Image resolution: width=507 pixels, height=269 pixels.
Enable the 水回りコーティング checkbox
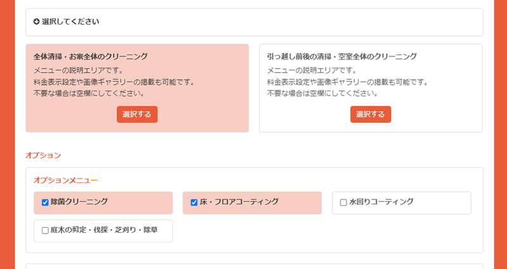click(x=343, y=203)
